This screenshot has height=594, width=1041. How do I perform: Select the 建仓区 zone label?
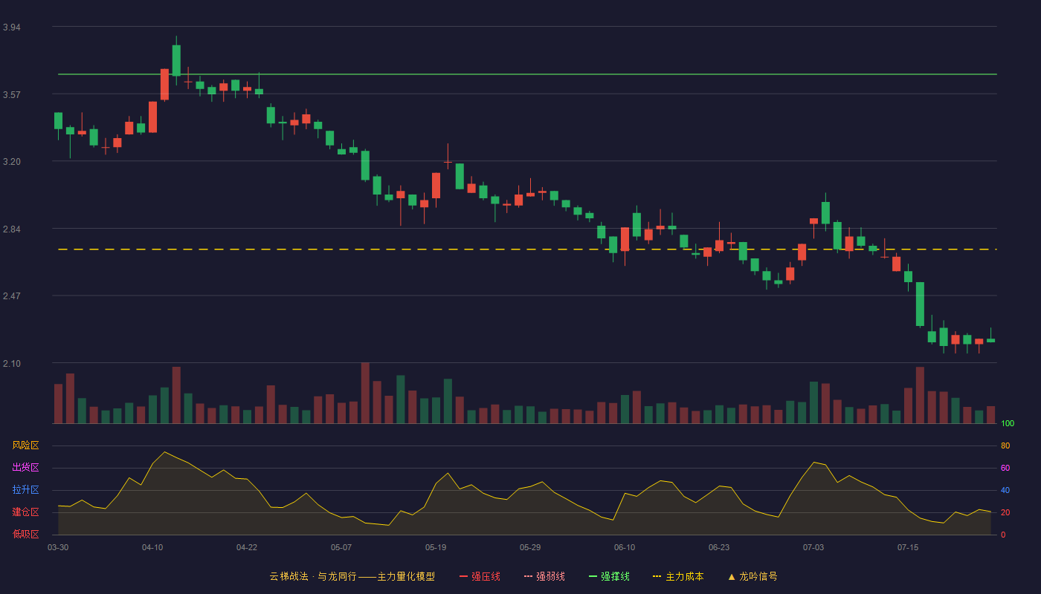pyautogui.click(x=25, y=512)
